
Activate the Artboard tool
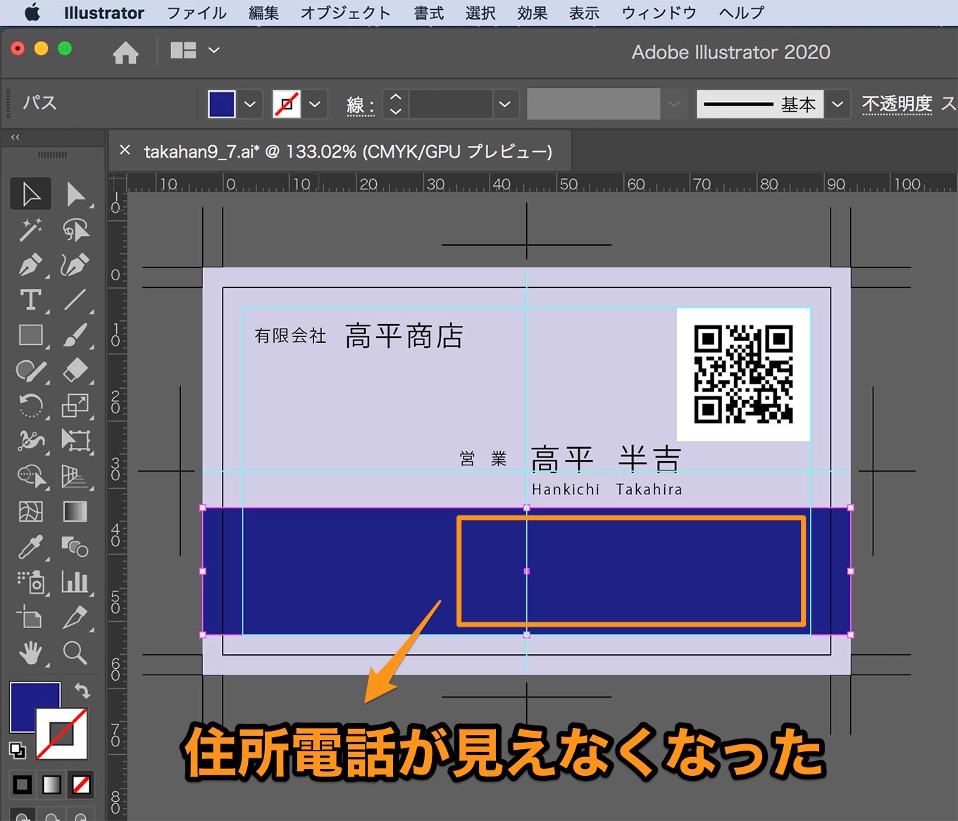point(31,618)
